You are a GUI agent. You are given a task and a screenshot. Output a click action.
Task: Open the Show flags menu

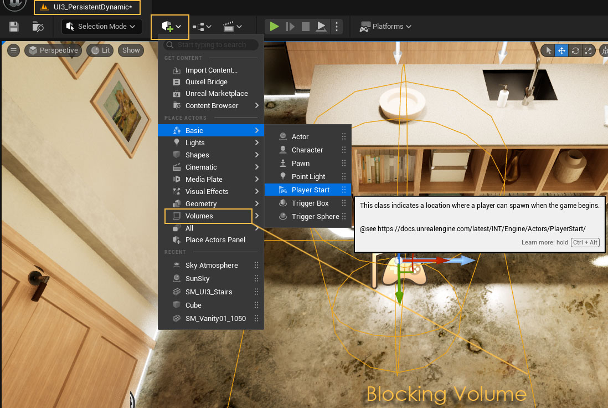[131, 50]
